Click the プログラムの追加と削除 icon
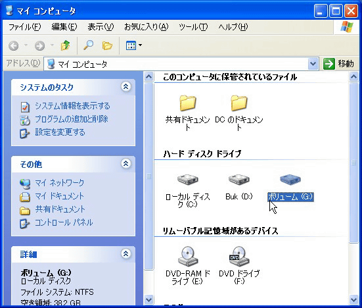This screenshot has width=362, height=308. pos(25,120)
